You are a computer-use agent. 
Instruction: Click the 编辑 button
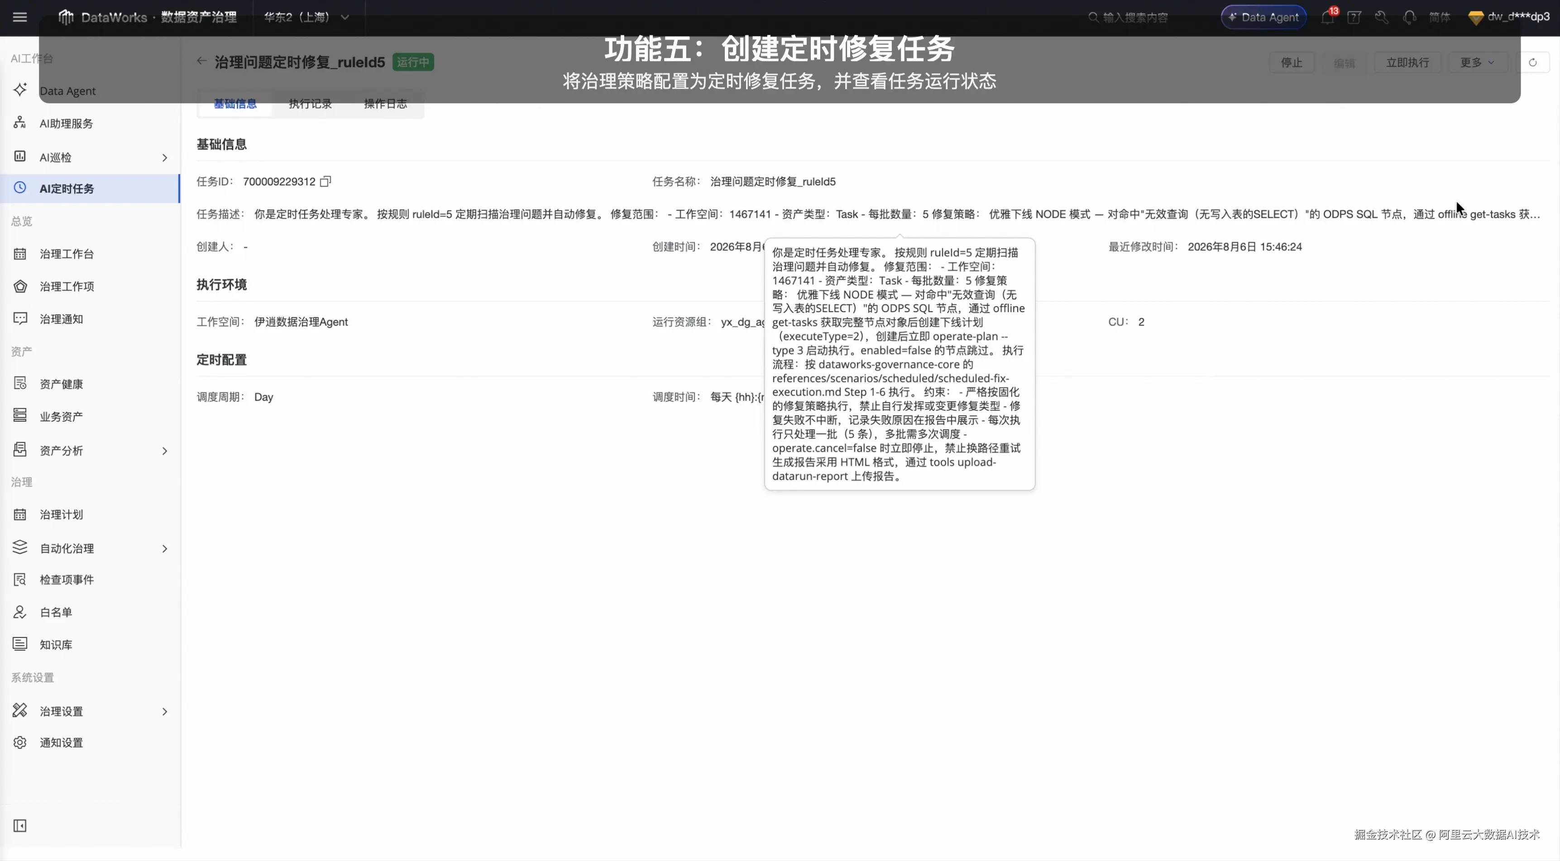[1344, 62]
